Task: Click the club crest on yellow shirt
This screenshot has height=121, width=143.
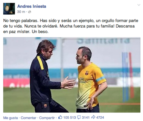Action: [87, 73]
